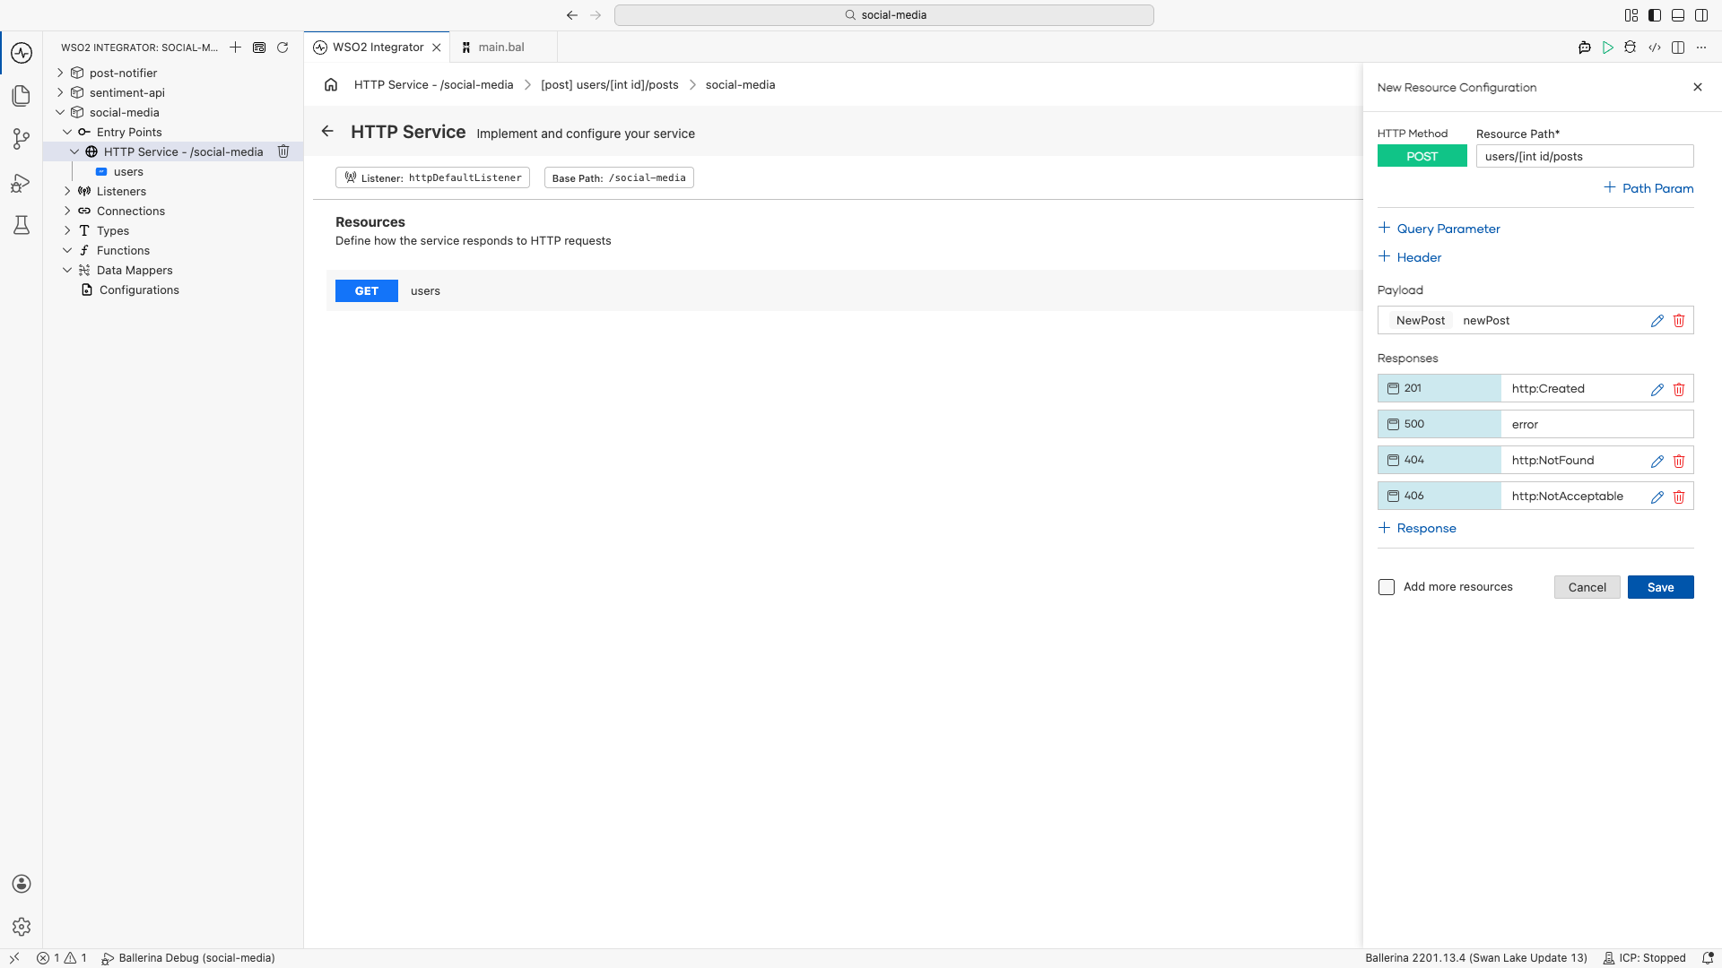Add a Query Parameter
The height and width of the screenshot is (968, 1722).
tap(1439, 229)
